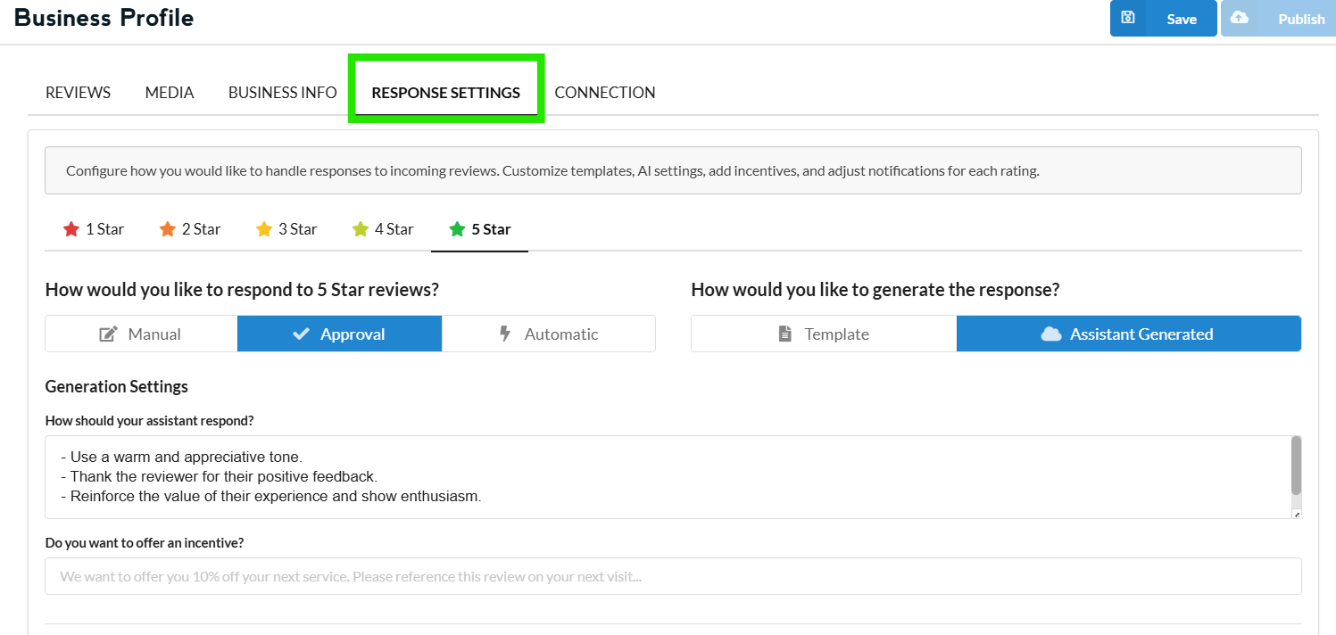The height and width of the screenshot is (635, 1336).
Task: Click the lime 4 Star icon
Action: pos(361,229)
